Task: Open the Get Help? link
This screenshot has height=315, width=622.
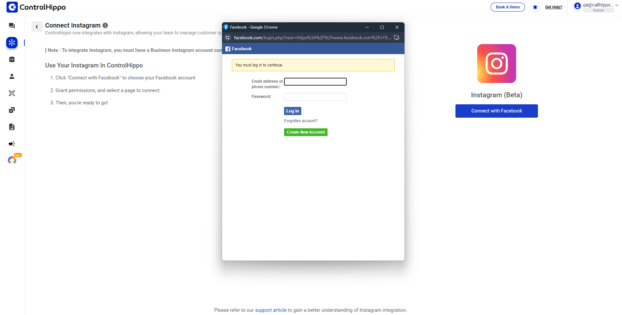Action: tap(554, 7)
